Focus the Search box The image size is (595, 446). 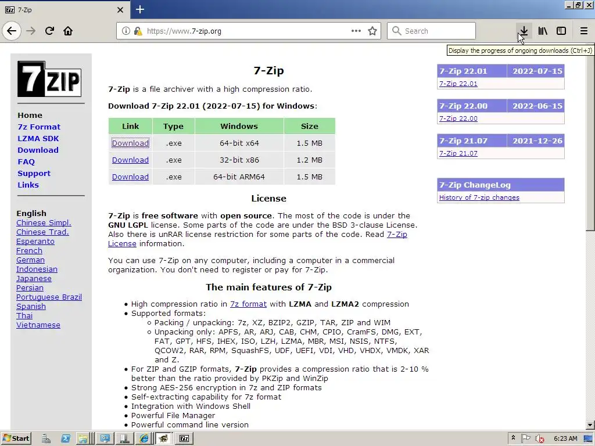pos(431,31)
